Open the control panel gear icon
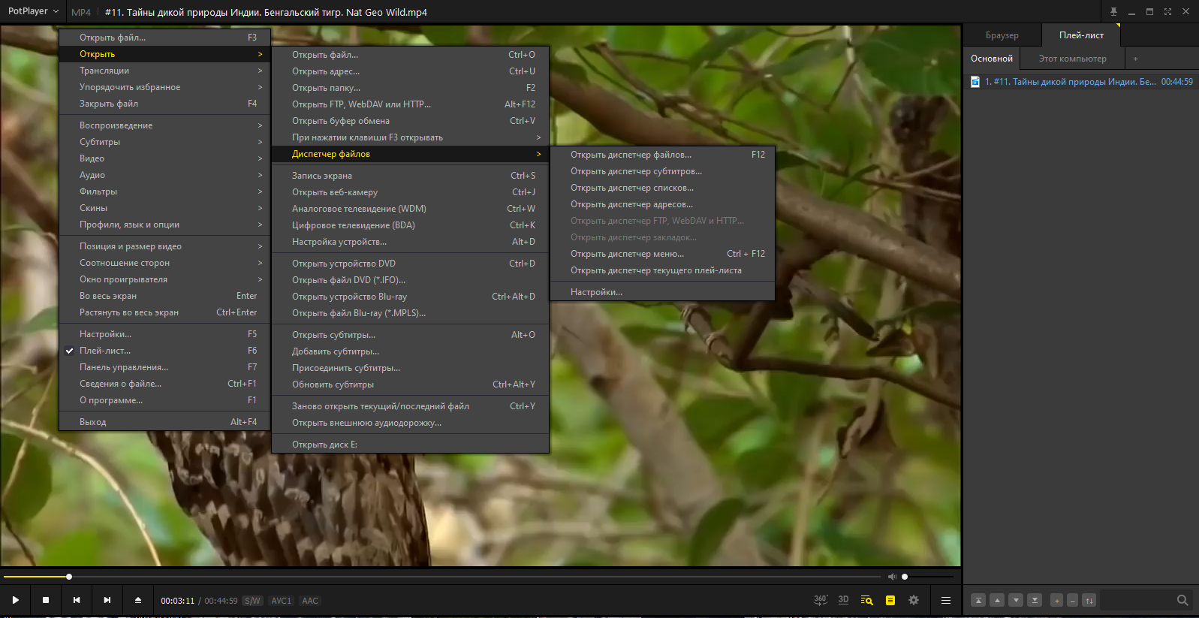This screenshot has height=618, width=1199. 914,600
